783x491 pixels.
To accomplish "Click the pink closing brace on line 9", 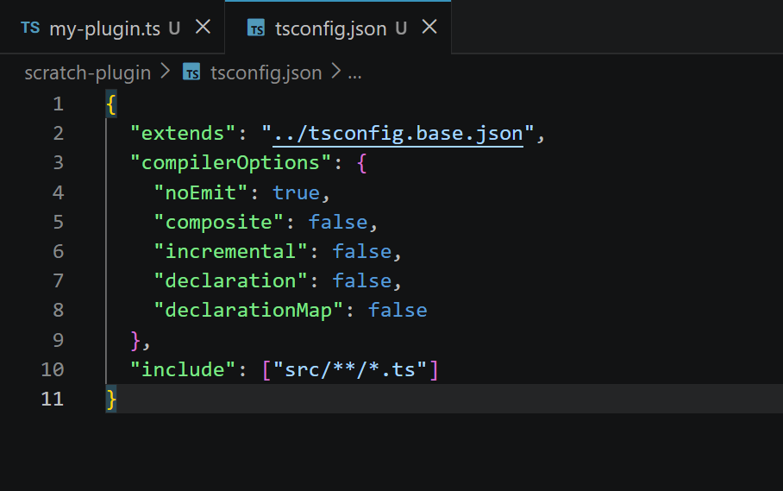I will (x=135, y=341).
